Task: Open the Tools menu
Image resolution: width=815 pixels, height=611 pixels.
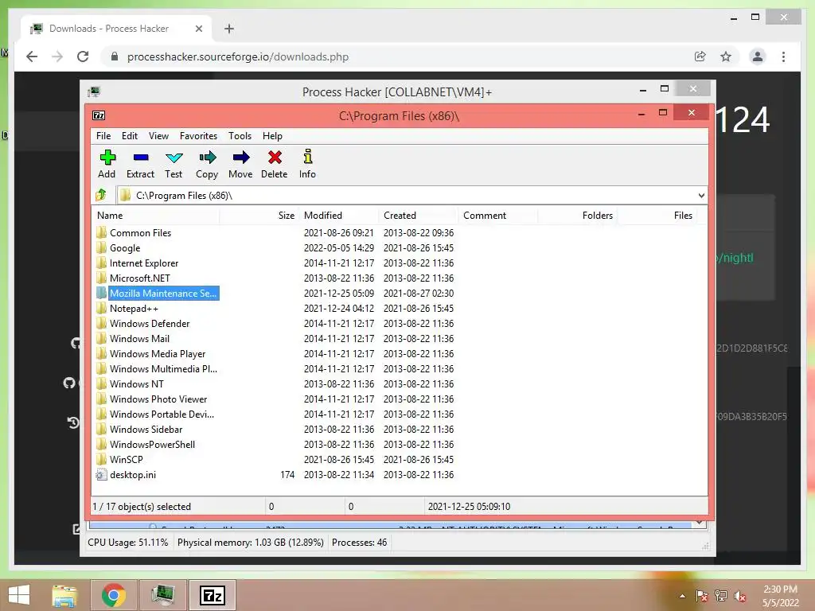Action: [x=240, y=135]
